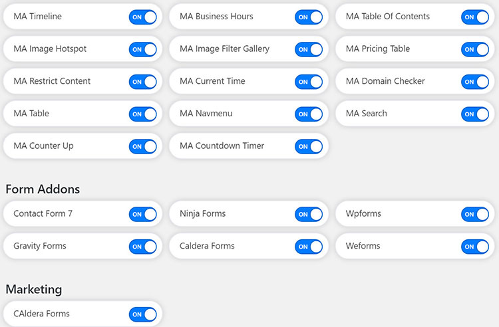Toggle the MA Pricing Table switch
Image resolution: width=499 pixels, height=327 pixels.
(x=475, y=49)
